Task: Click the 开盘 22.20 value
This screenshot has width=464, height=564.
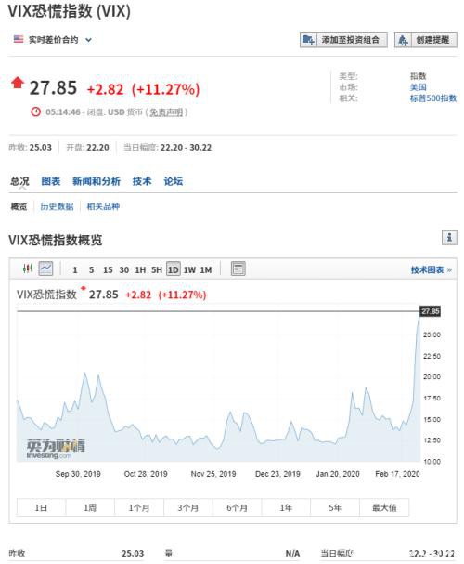Action: (x=97, y=148)
